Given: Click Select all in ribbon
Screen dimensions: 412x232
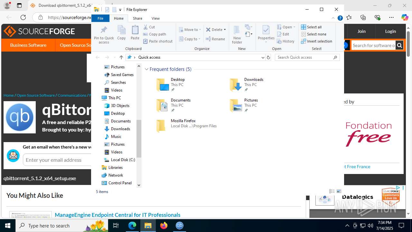Looking at the screenshot, I should [x=311, y=27].
